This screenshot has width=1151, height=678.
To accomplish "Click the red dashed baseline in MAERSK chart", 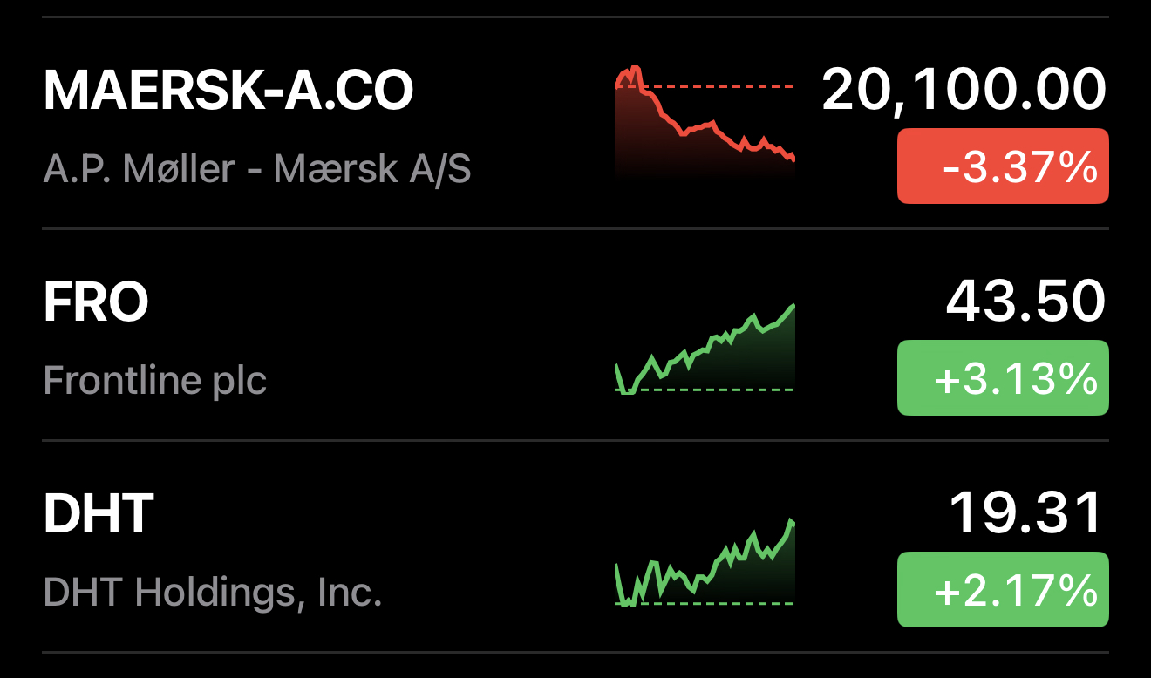I will 705,87.
